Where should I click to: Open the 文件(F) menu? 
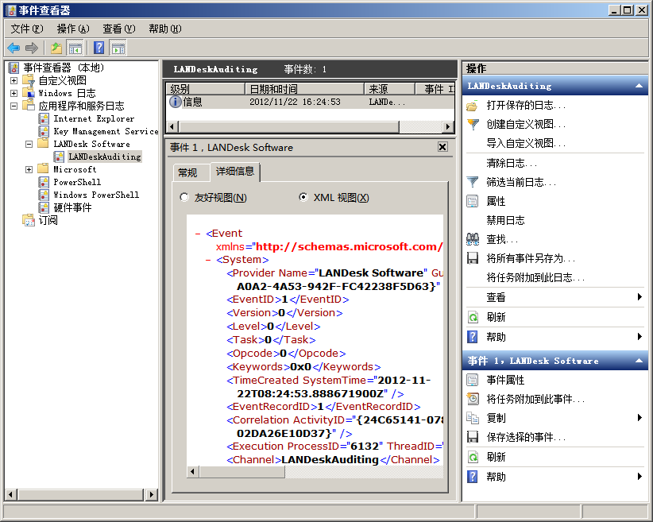tap(27, 29)
